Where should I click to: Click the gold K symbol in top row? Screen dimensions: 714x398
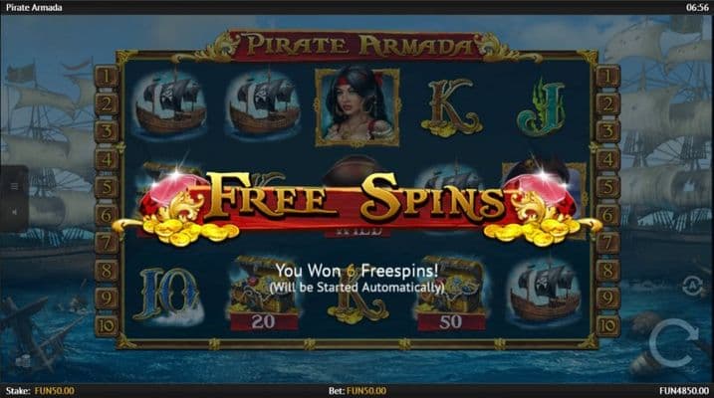tap(450, 108)
